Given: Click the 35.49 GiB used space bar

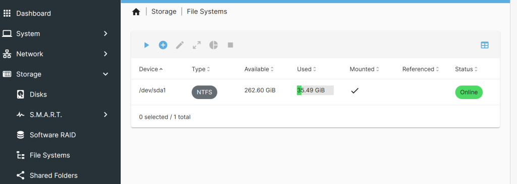Looking at the screenshot, I should 315,90.
